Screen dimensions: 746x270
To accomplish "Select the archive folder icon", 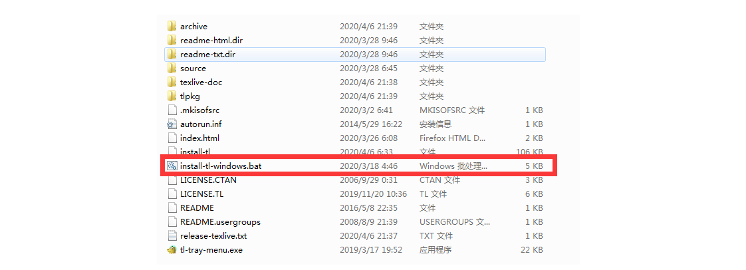I will tap(172, 26).
